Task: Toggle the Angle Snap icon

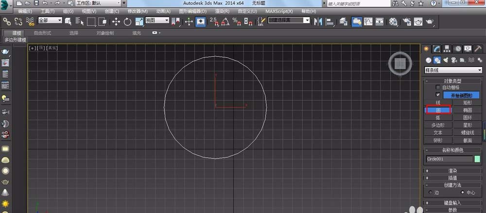Action: coord(225,21)
